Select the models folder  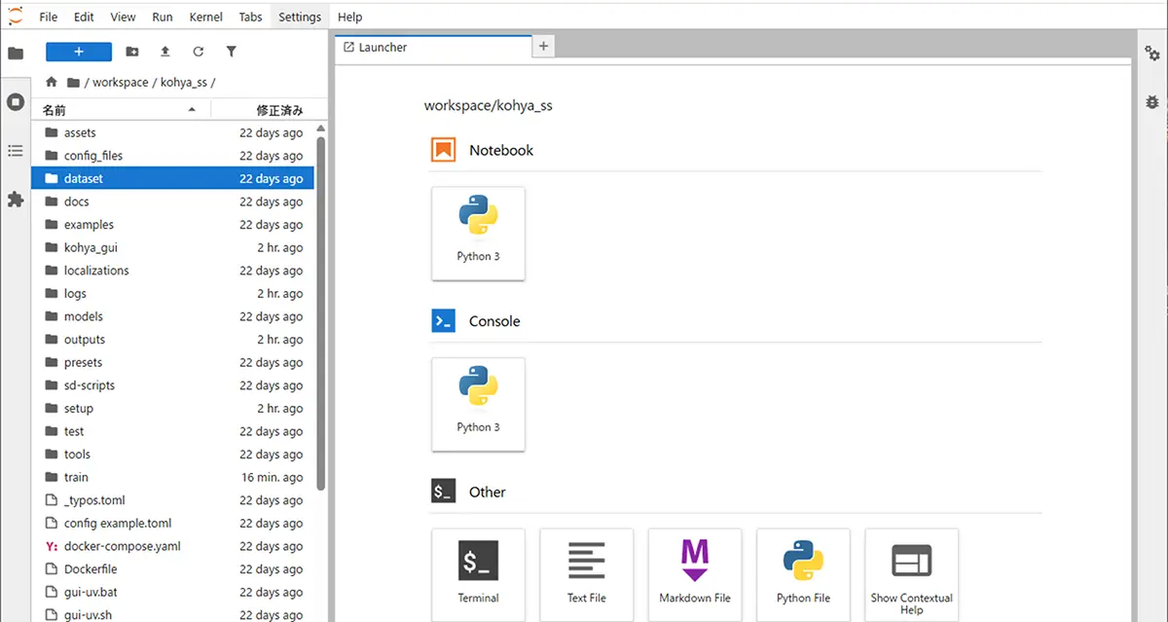pyautogui.click(x=174, y=316)
